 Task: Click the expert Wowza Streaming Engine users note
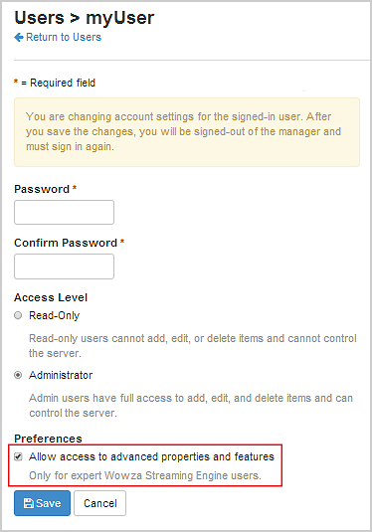coord(145,475)
